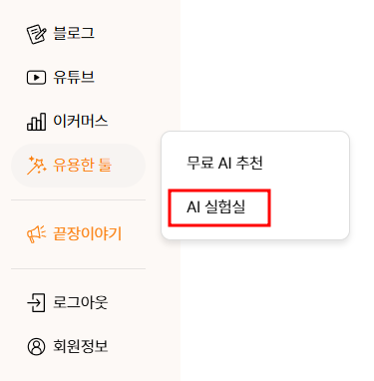Viewport: 374px width, 381px height.
Task: Click the 회원정보 user-profile icon
Action: pos(36,346)
